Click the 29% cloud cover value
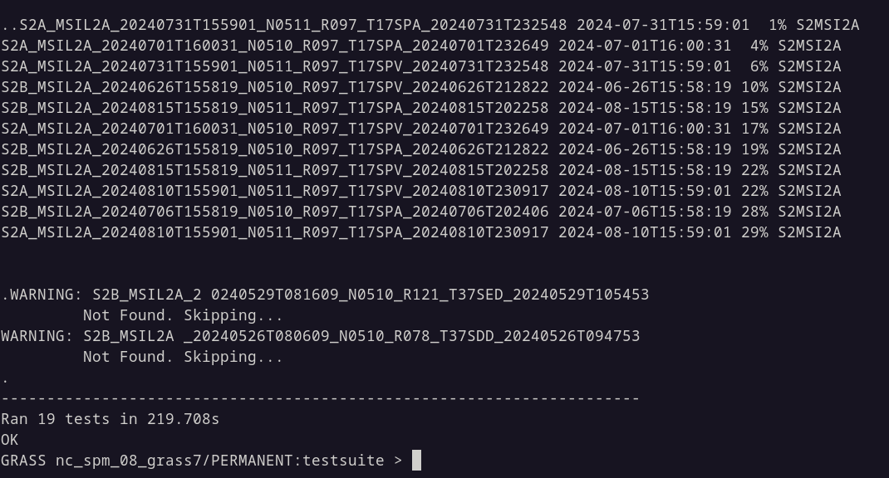The height and width of the screenshot is (478, 889). point(754,232)
